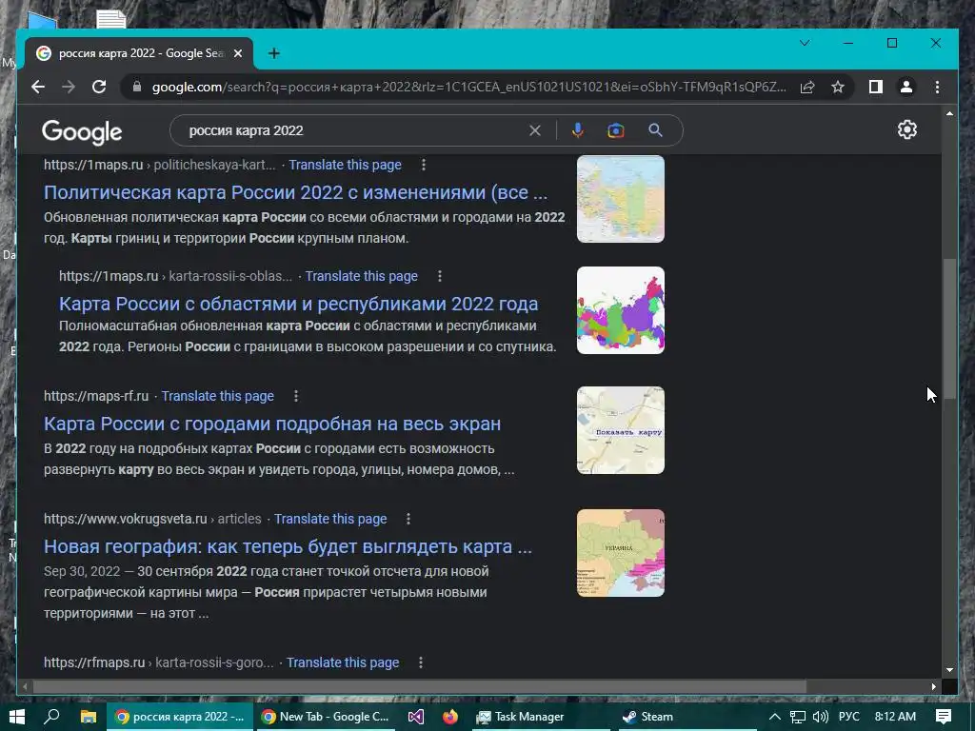Switch to New Tab - Google Chrome window
This screenshot has width=975, height=731.
coord(325,717)
